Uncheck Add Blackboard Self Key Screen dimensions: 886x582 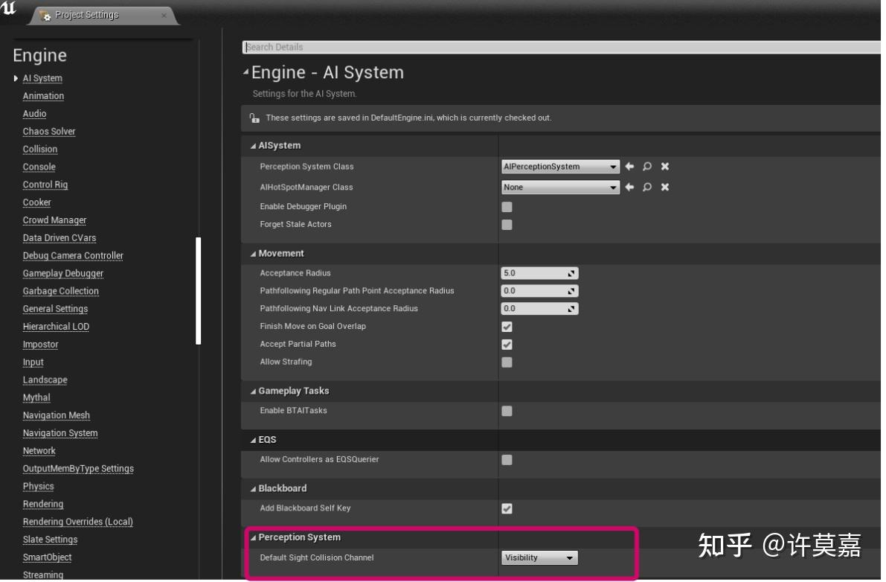507,508
